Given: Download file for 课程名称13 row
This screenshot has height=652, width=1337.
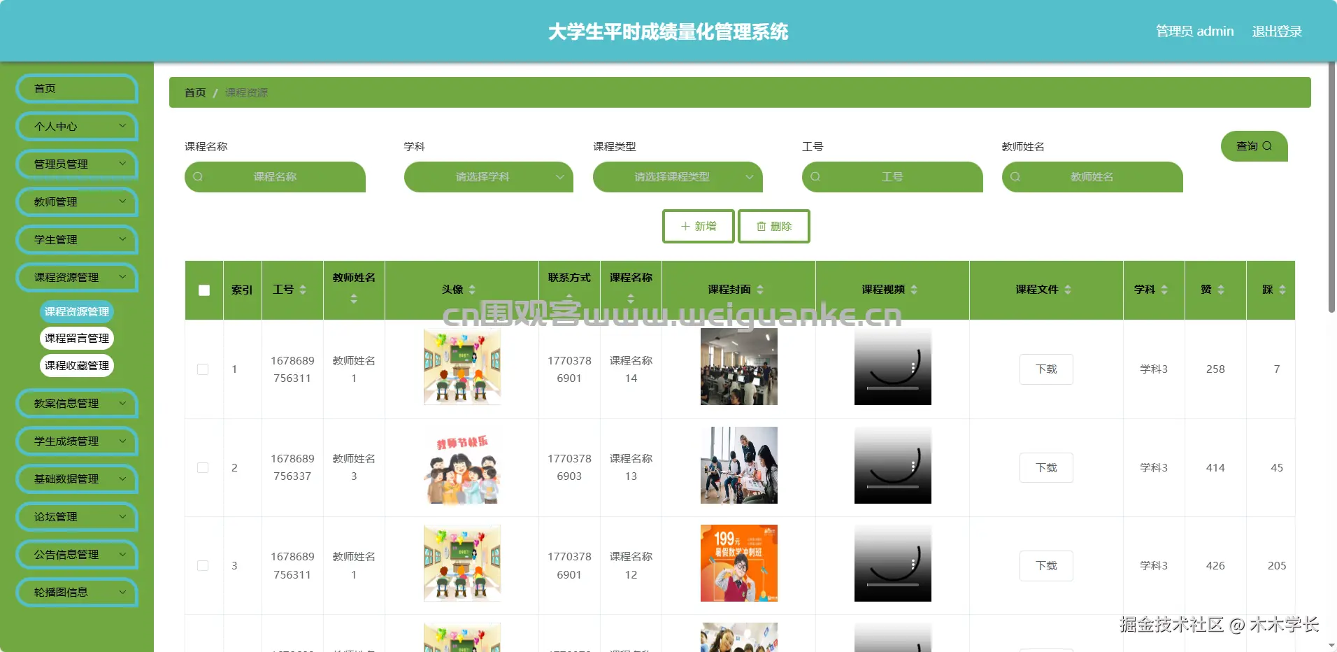Looking at the screenshot, I should tap(1046, 468).
